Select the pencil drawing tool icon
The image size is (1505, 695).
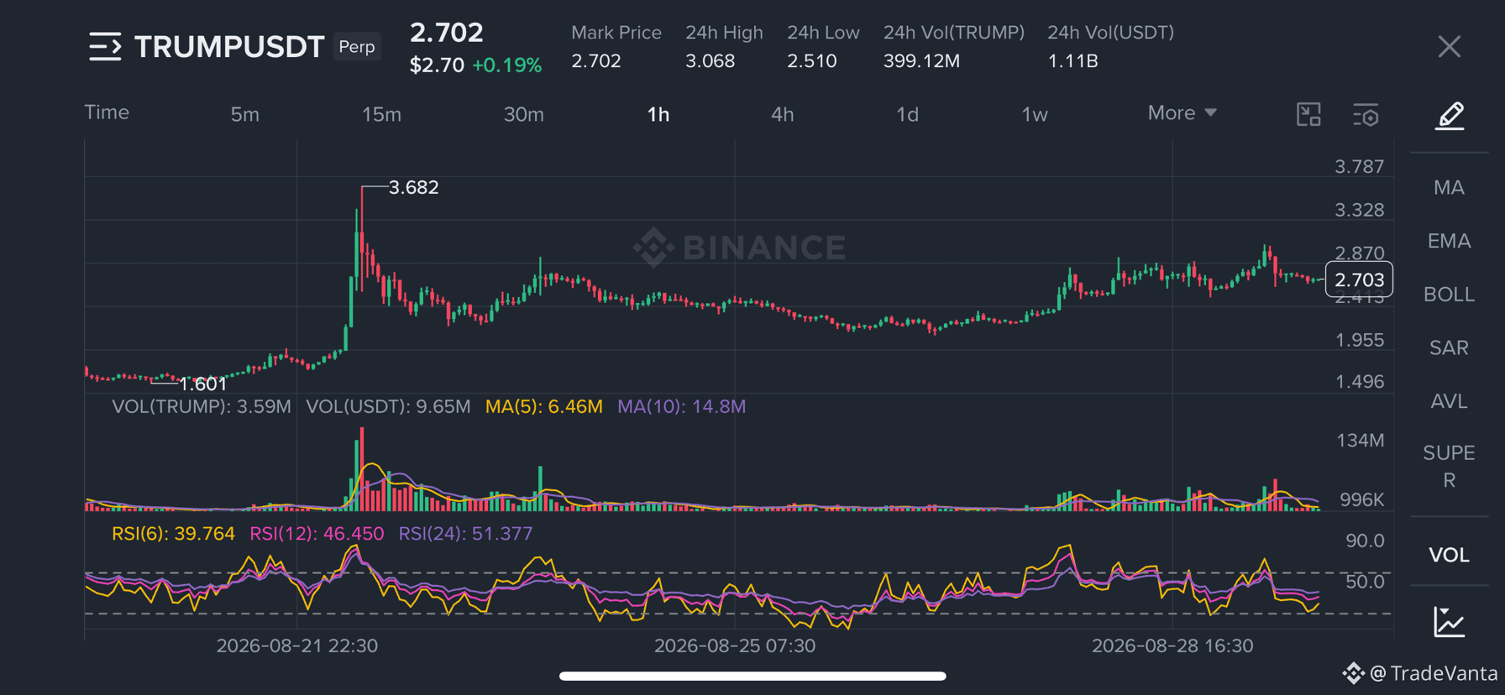(x=1450, y=115)
